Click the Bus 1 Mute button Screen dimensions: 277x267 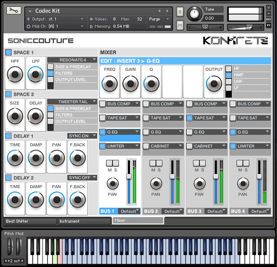(x=109, y=163)
